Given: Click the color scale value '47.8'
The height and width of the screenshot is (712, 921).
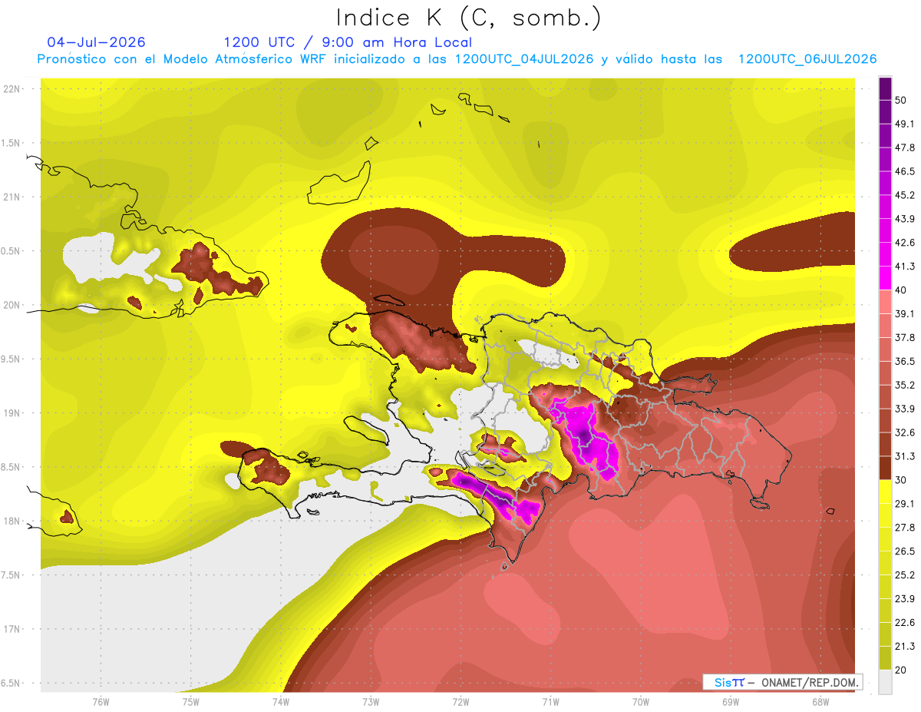Looking at the screenshot, I should (x=905, y=147).
